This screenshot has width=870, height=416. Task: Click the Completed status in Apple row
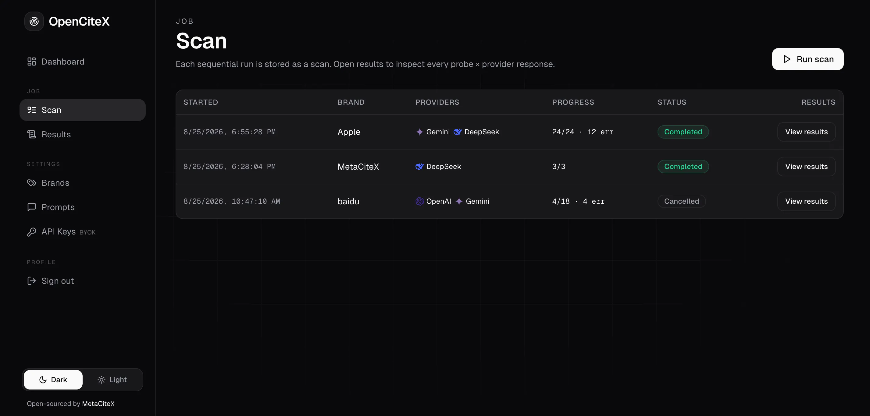[x=683, y=132]
